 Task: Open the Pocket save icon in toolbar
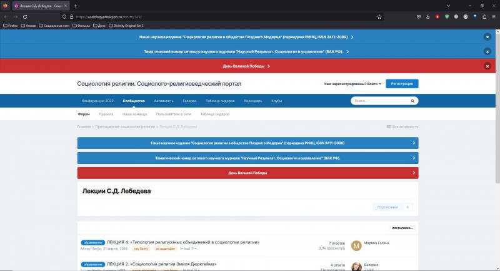[x=419, y=17]
